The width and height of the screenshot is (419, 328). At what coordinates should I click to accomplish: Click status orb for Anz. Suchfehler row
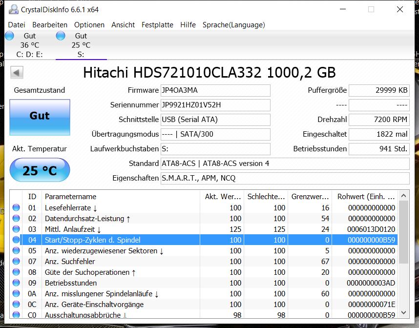pyautogui.click(x=16, y=261)
